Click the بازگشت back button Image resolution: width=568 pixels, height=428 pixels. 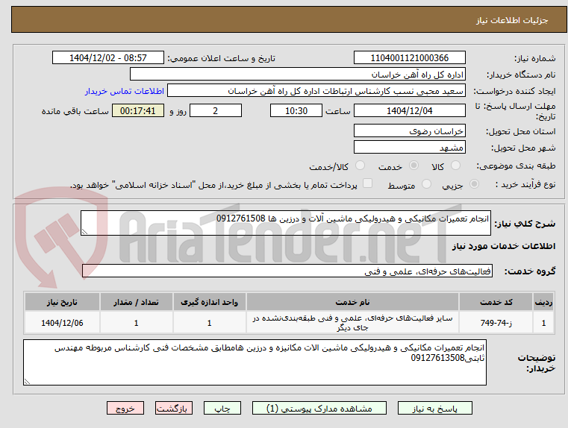pyautogui.click(x=173, y=408)
